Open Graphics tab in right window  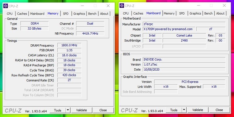click(x=195, y=13)
